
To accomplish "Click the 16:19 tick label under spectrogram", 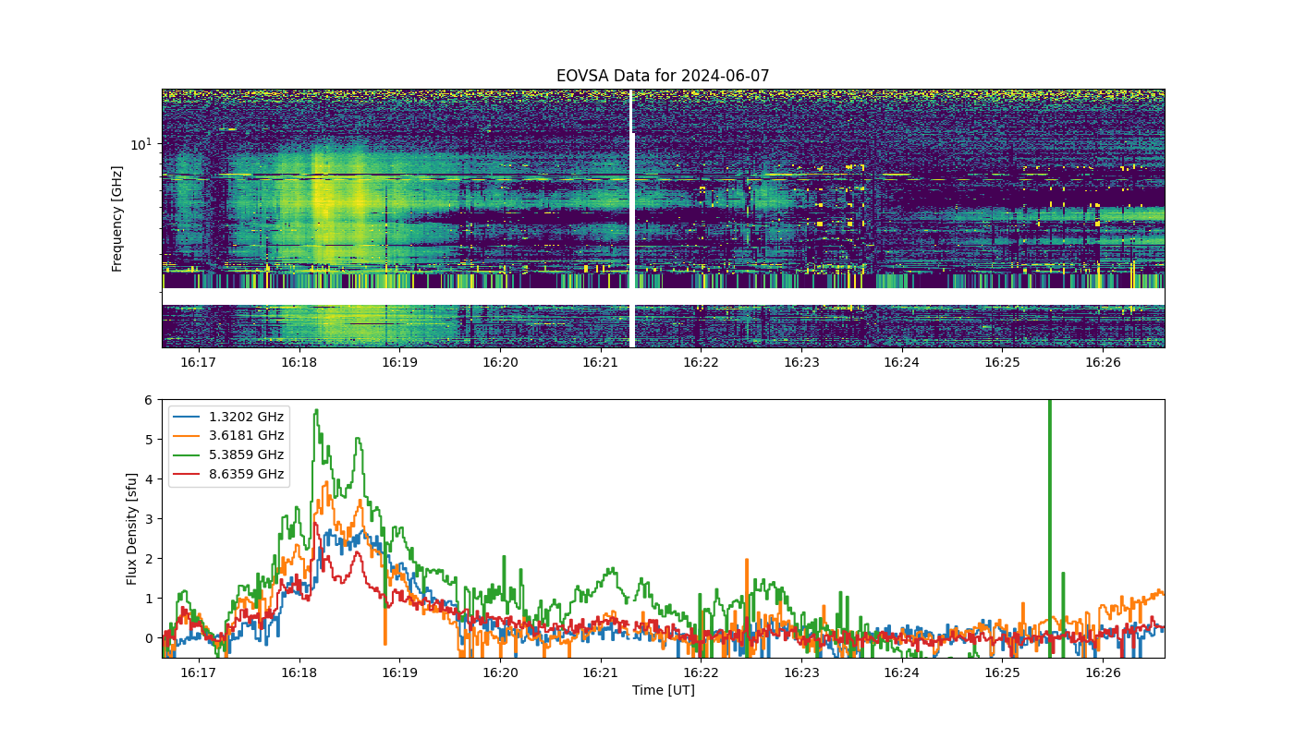I will [x=399, y=363].
